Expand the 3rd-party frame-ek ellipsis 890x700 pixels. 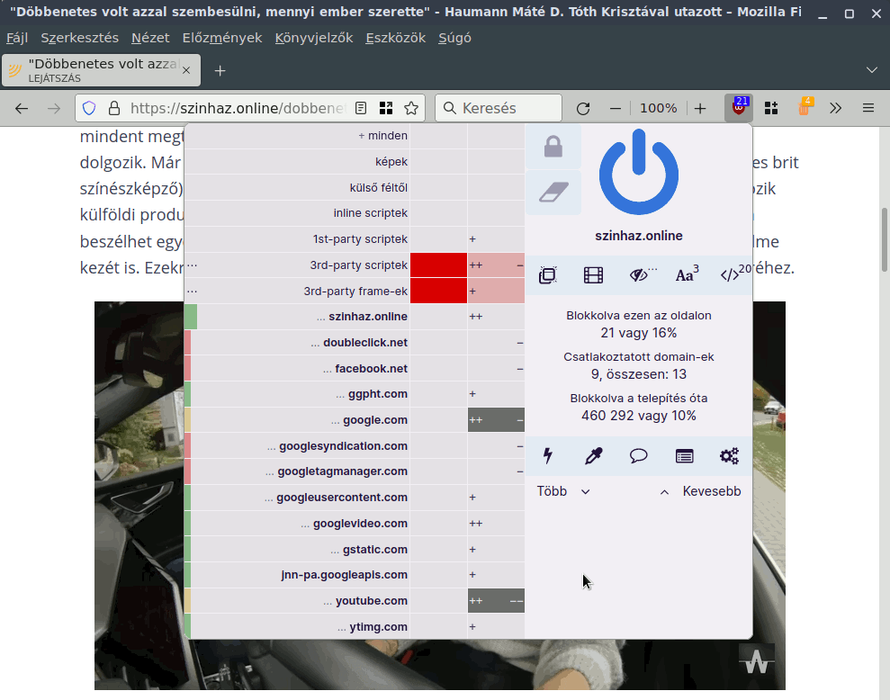(x=192, y=292)
